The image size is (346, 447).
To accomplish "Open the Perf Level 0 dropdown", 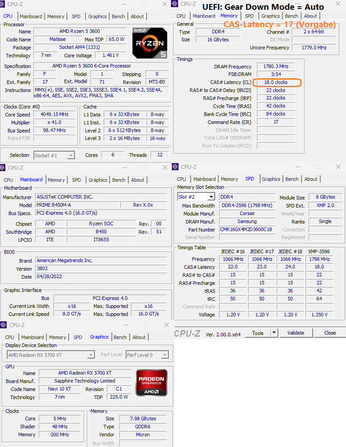I will [147, 355].
